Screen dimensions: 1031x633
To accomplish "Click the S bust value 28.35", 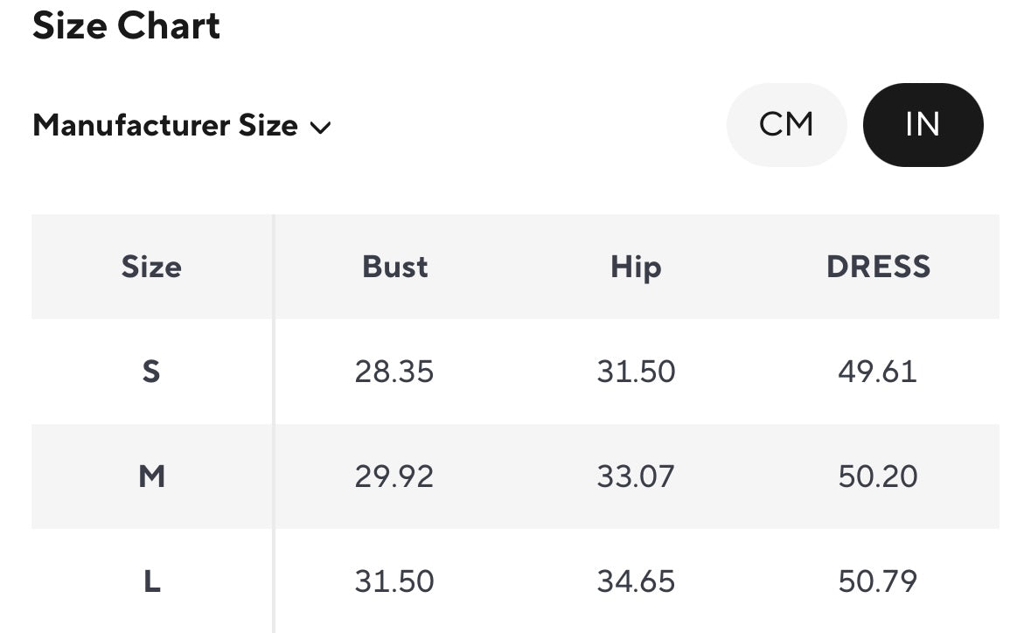I will (x=394, y=372).
